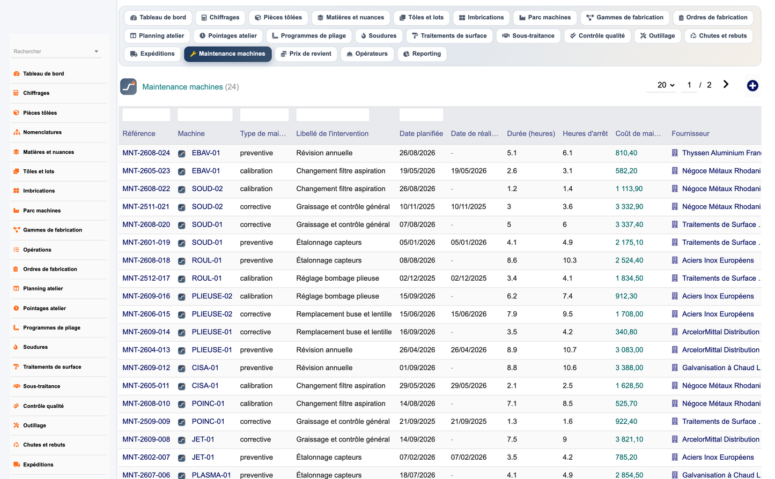This screenshot has height=479, width=775.
Task: Click 'Réglage bombage plieuse' in MNT-2512-017 row
Action: point(337,278)
